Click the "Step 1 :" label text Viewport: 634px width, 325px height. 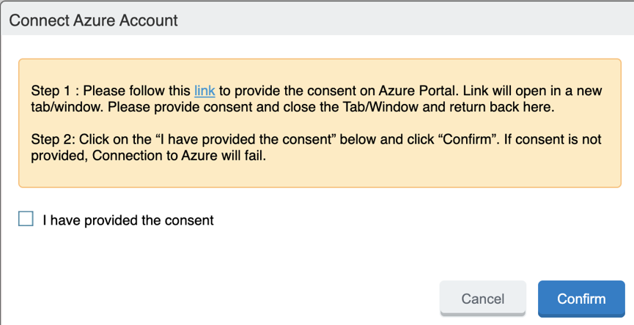click(54, 91)
